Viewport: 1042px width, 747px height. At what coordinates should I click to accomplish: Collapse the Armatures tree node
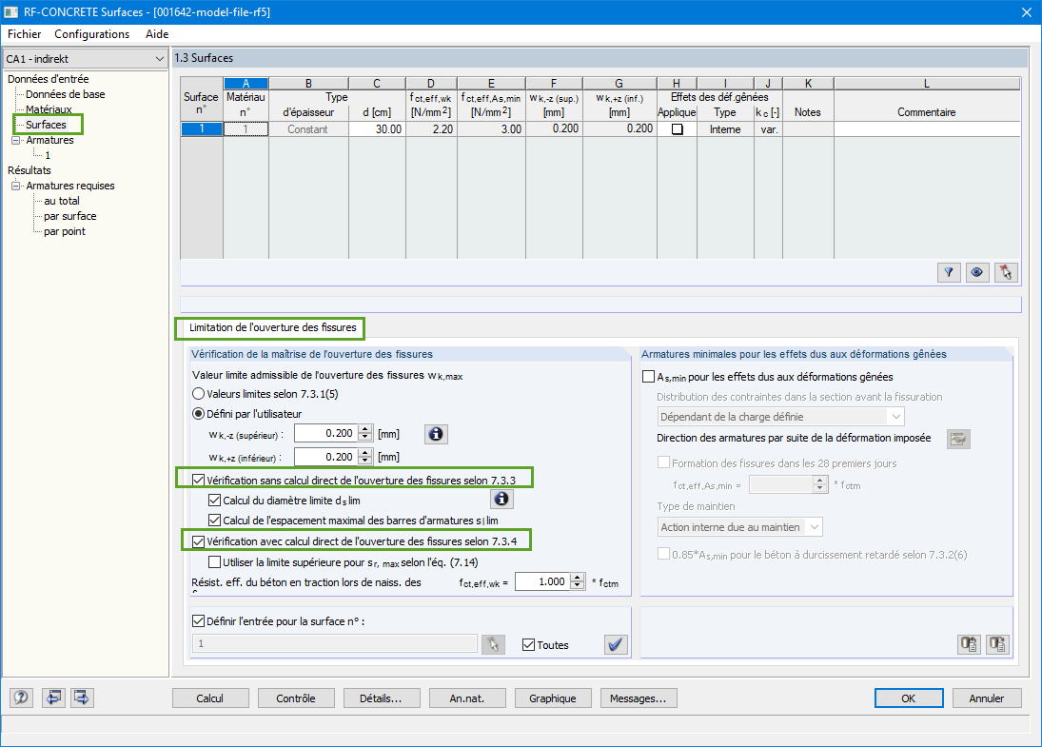click(16, 140)
